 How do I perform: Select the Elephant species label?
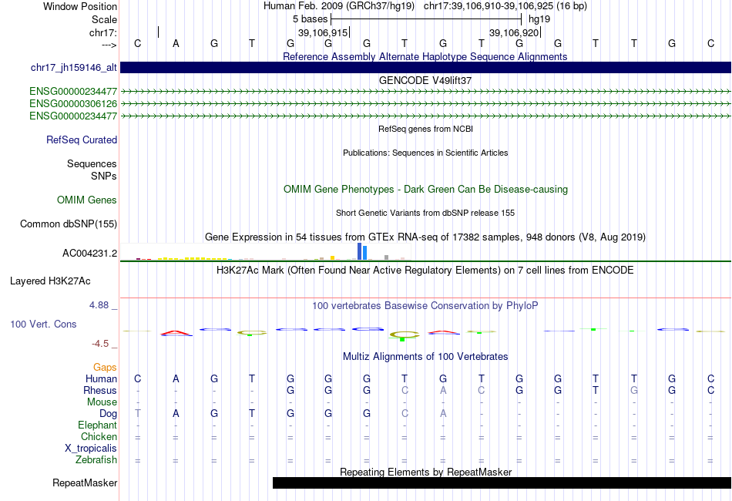97,425
